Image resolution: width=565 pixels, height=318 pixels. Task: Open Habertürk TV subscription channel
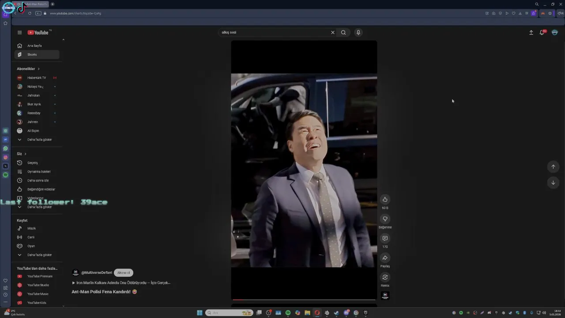[x=37, y=78]
